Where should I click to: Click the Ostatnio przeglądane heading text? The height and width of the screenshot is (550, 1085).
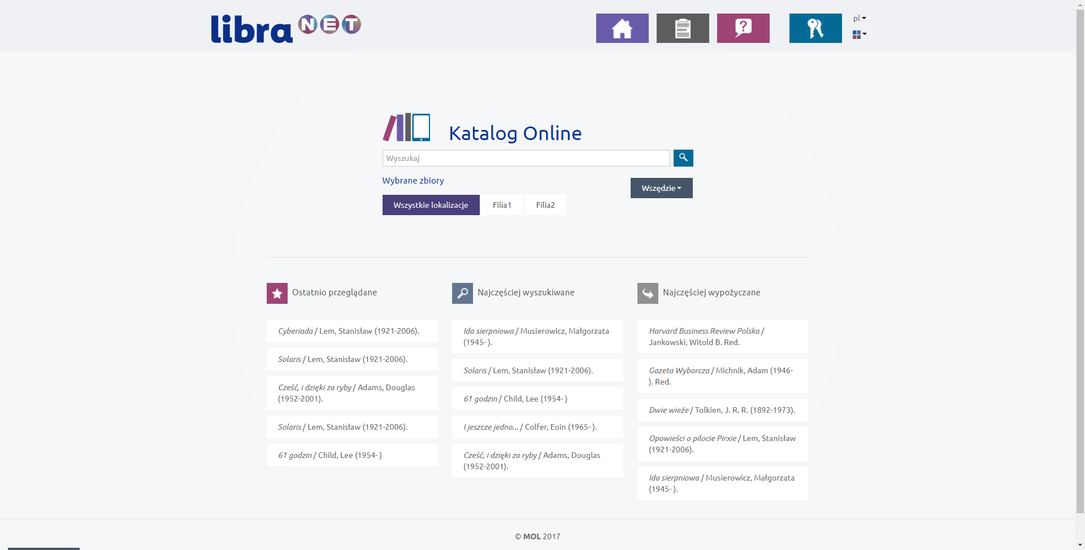pyautogui.click(x=335, y=293)
